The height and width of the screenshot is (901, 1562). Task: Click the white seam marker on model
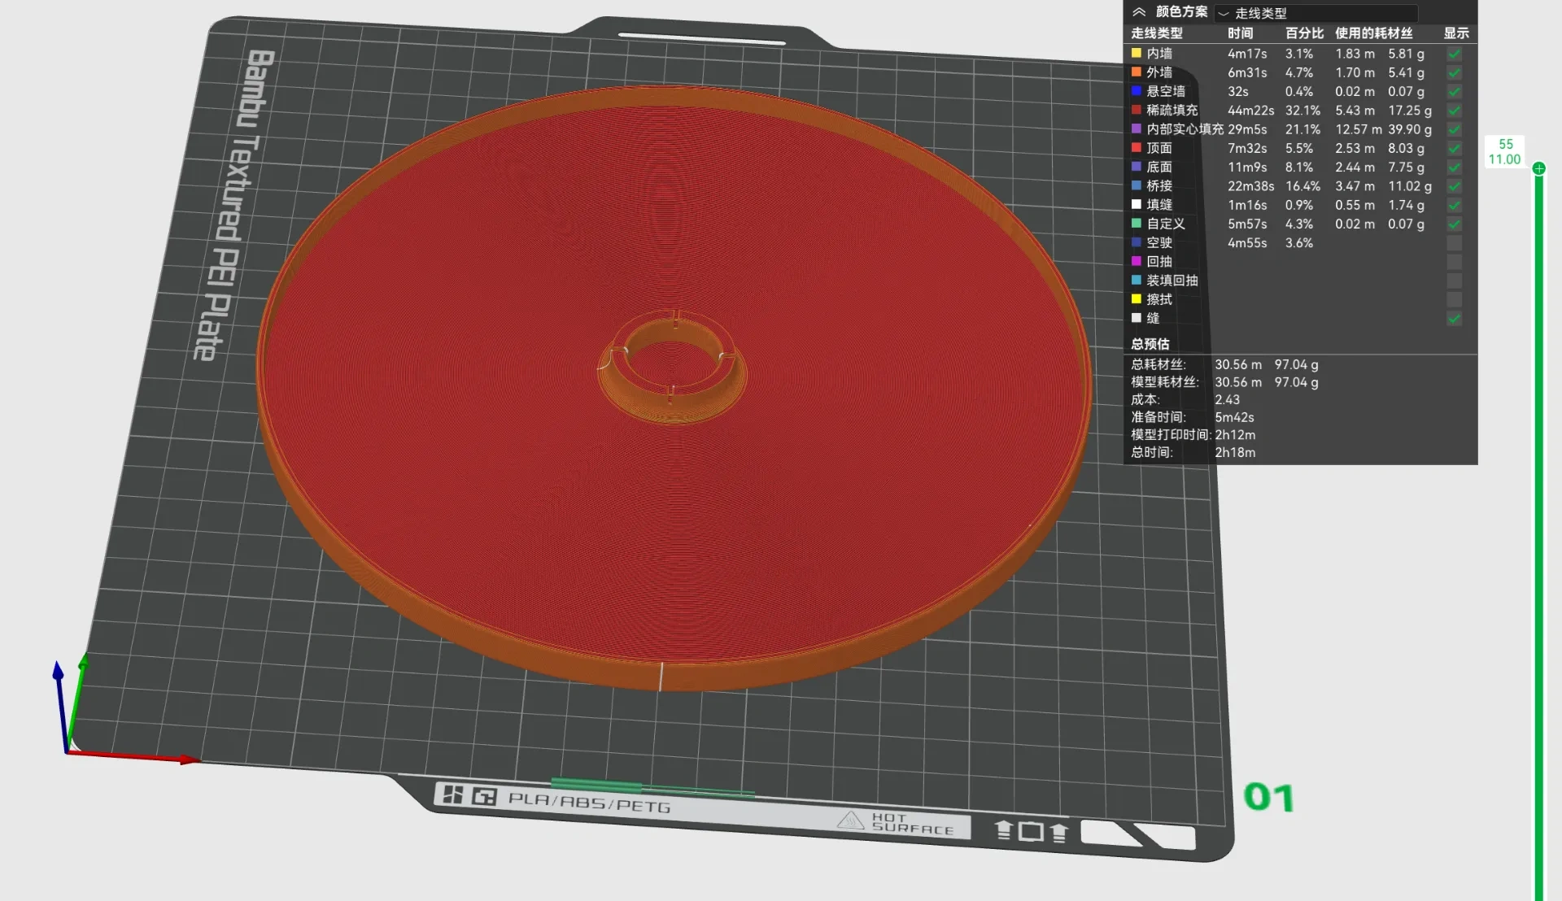[x=661, y=677]
